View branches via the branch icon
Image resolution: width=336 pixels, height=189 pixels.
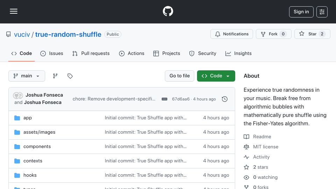pos(55,76)
